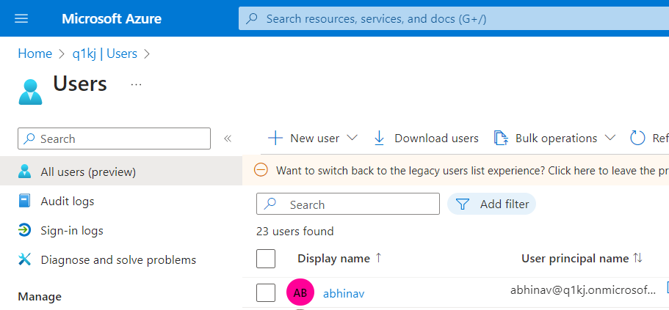This screenshot has height=310, width=669.
Task: Open the abhinav user link
Action: (x=344, y=293)
